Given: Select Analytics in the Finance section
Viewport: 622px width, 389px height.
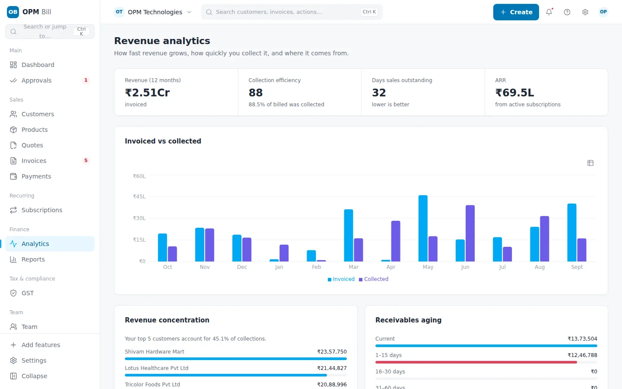Looking at the screenshot, I should (x=50, y=244).
